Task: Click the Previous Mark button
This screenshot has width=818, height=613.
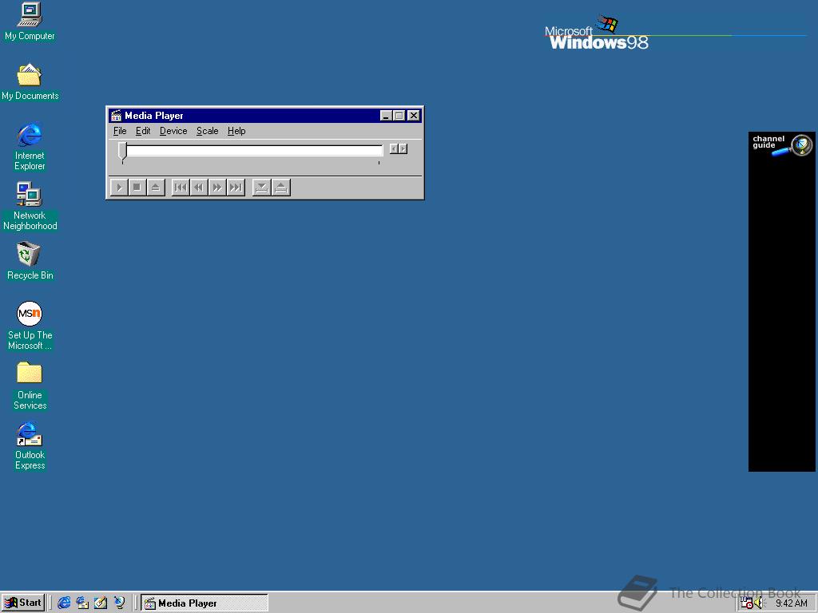Action: pyautogui.click(x=181, y=187)
